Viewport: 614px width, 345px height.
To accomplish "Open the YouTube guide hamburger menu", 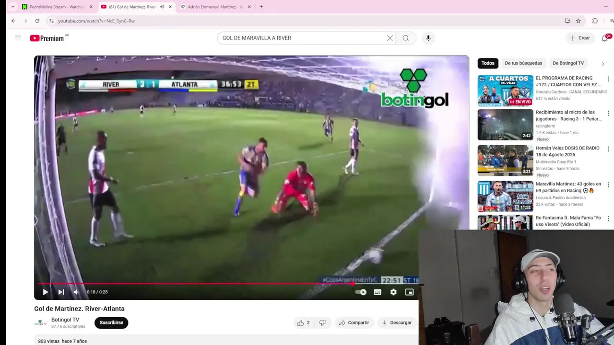I will [18, 38].
